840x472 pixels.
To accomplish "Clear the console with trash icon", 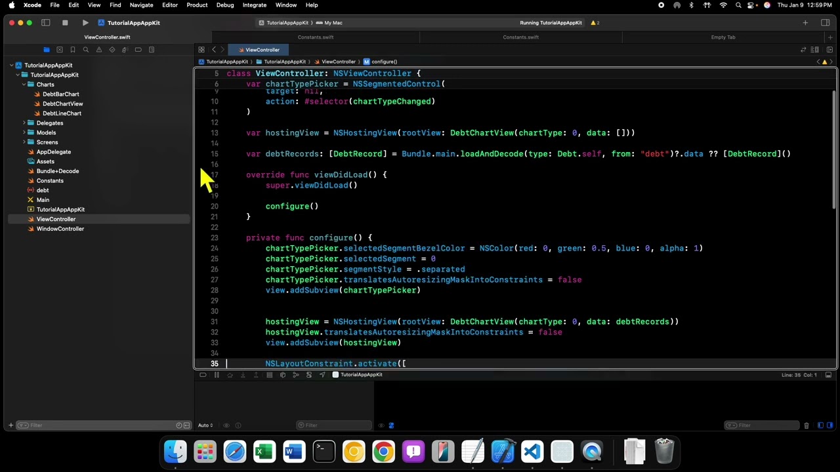I will [807, 425].
